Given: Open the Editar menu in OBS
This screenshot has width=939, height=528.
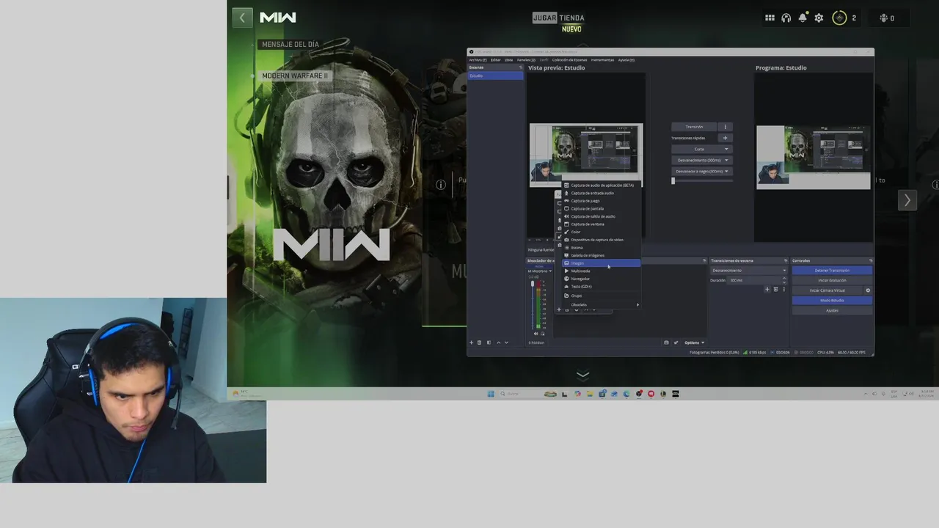Looking at the screenshot, I should click(496, 60).
